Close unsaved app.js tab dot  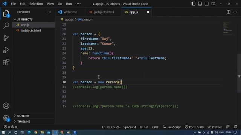148,12
